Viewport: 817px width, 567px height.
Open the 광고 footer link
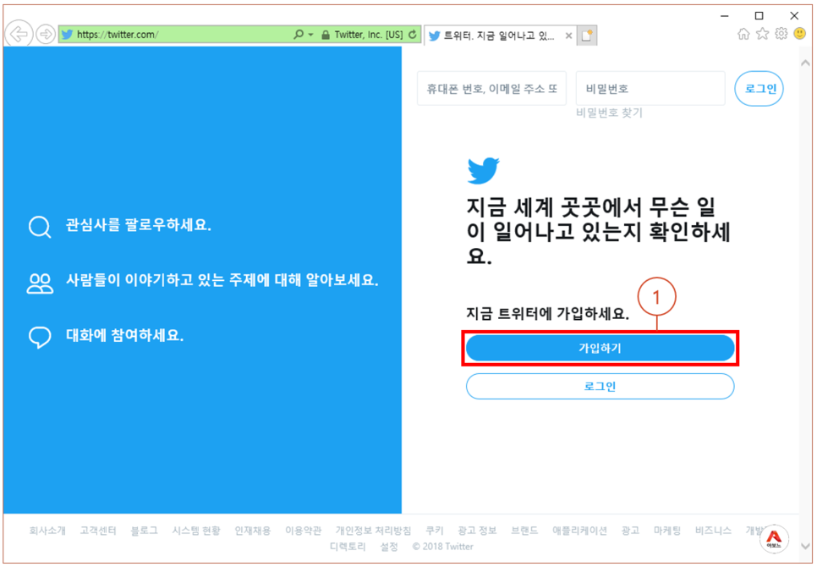click(x=630, y=531)
